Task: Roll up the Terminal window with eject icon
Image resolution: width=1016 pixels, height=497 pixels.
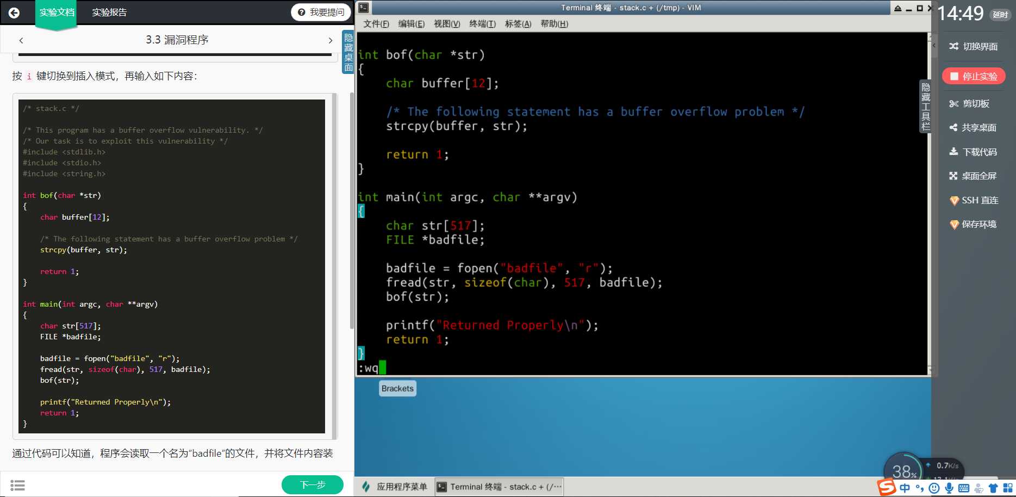Action: [x=897, y=8]
